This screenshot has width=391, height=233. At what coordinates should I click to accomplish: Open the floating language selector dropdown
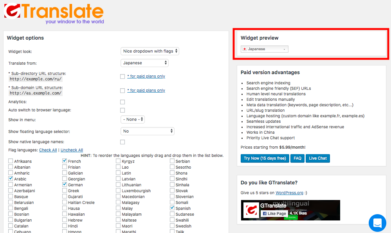click(x=148, y=131)
